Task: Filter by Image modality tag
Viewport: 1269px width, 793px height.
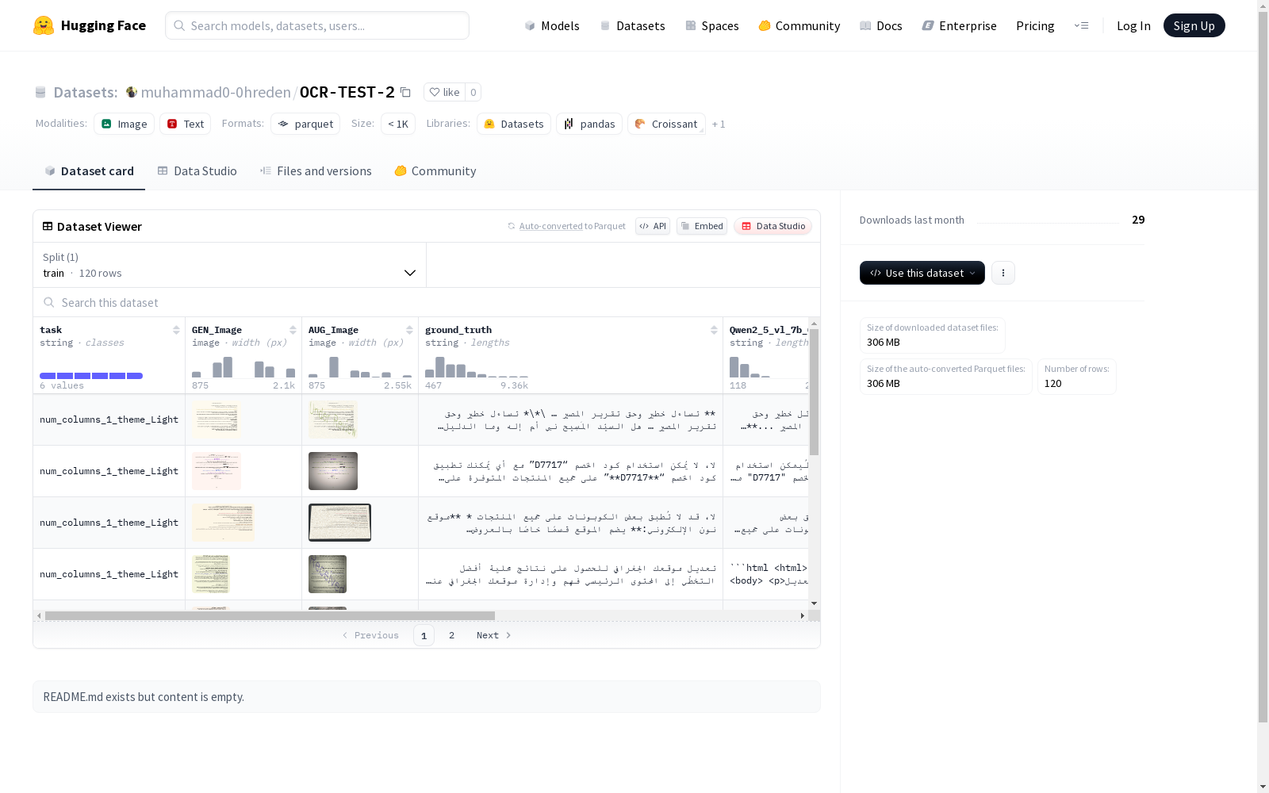Action: [124, 124]
